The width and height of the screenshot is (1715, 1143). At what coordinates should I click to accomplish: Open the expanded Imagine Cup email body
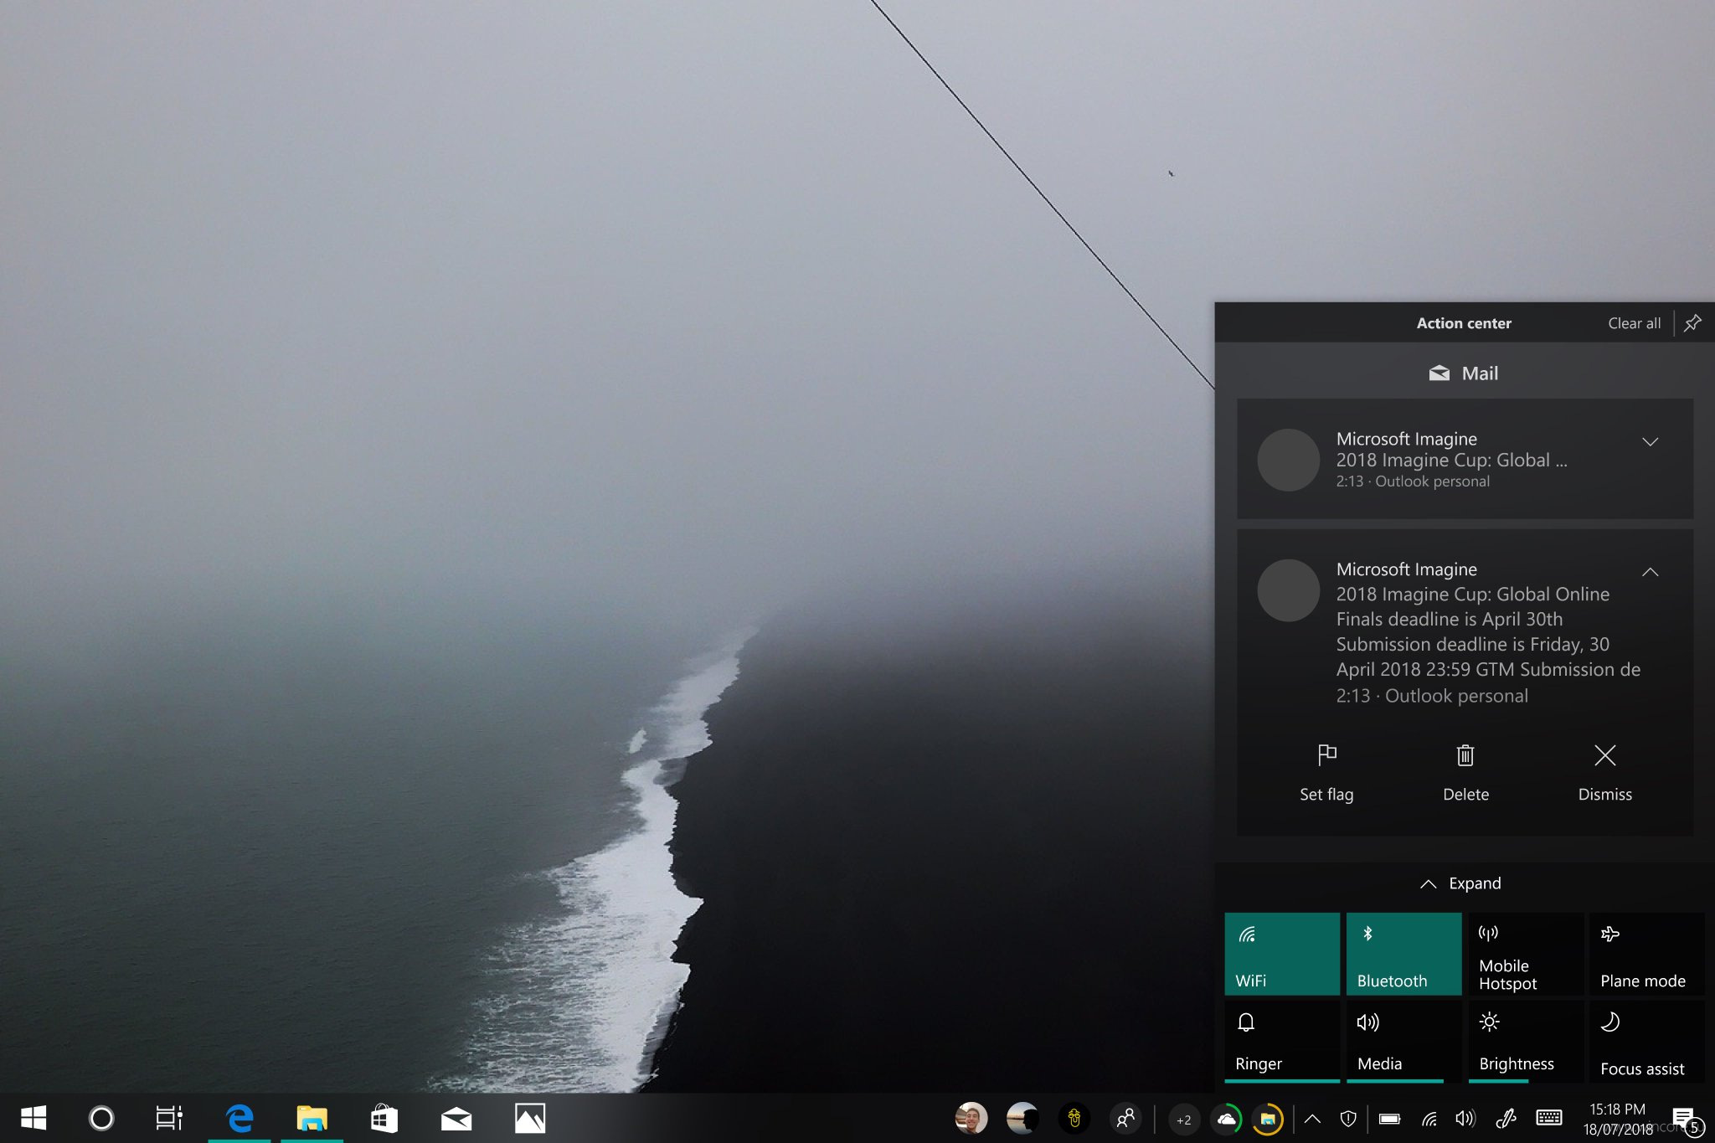tap(1487, 632)
